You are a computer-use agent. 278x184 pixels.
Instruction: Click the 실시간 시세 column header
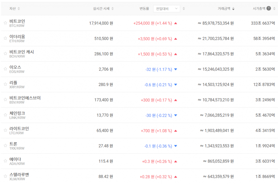point(101,8)
